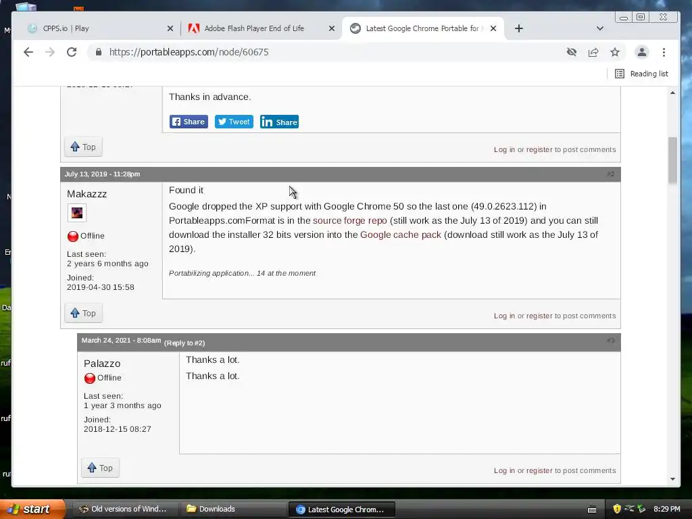Image resolution: width=692 pixels, height=519 pixels.
Task: Click the (Reply to #2) text
Action: 184,343
